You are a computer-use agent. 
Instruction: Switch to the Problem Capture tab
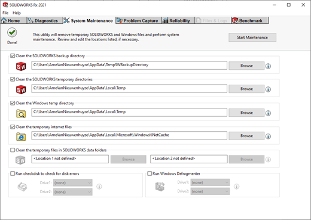tap(139, 20)
